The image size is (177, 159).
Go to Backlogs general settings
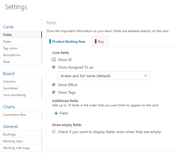(21, 134)
